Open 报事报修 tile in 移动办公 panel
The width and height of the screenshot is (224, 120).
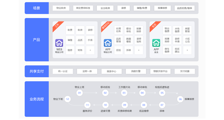(x=139, y=30)
